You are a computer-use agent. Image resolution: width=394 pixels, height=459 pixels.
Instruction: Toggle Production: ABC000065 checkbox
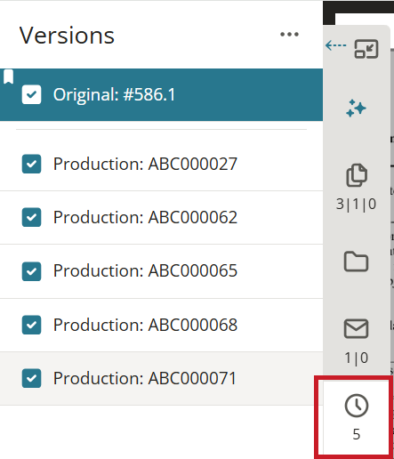31,271
